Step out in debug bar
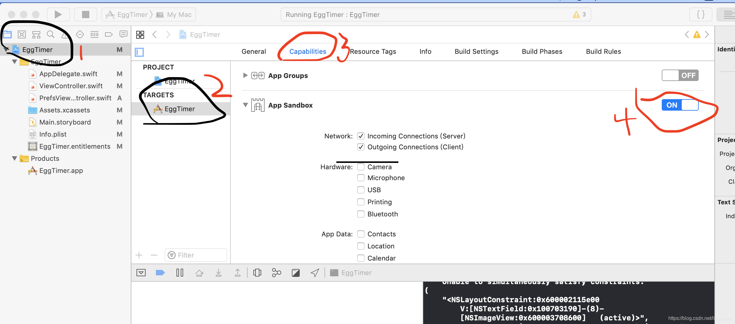 (x=238, y=273)
